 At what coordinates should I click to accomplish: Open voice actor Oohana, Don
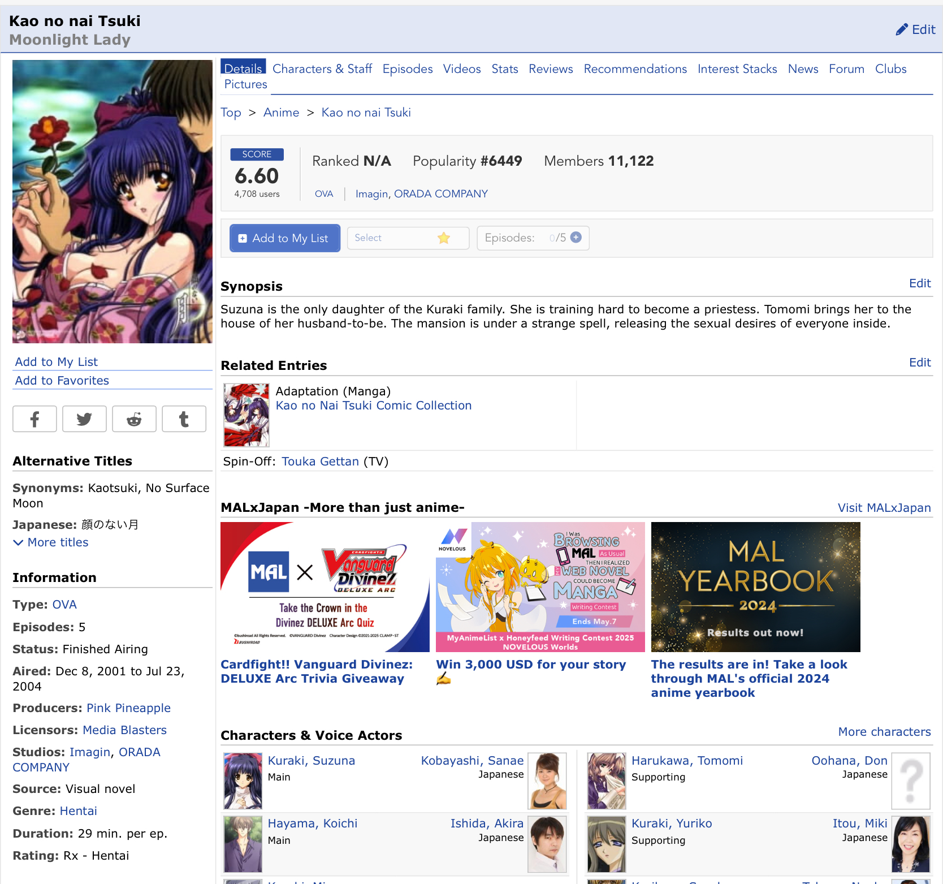click(849, 761)
